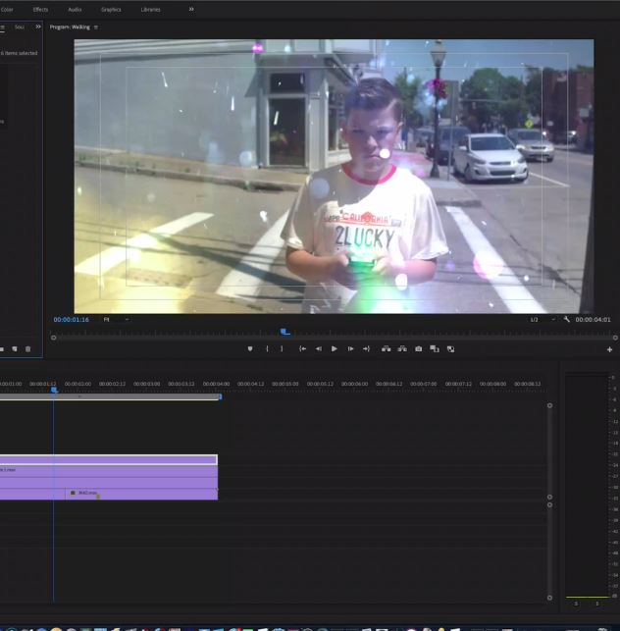This screenshot has width=620, height=631.
Task: Open the 1/2 playback resolution dropdown
Action: [542, 319]
